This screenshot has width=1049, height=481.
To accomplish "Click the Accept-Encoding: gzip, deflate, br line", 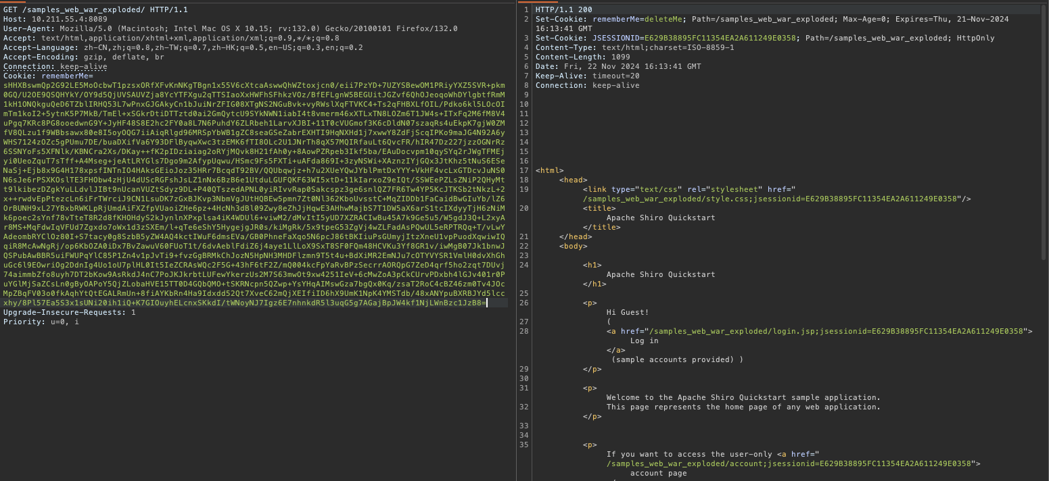I will [83, 57].
